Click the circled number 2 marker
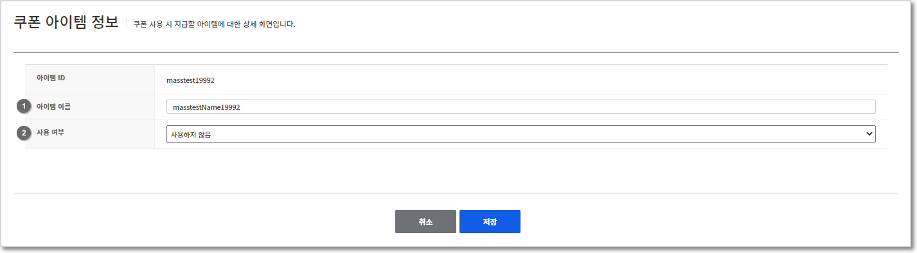This screenshot has width=917, height=253. pyautogui.click(x=24, y=133)
